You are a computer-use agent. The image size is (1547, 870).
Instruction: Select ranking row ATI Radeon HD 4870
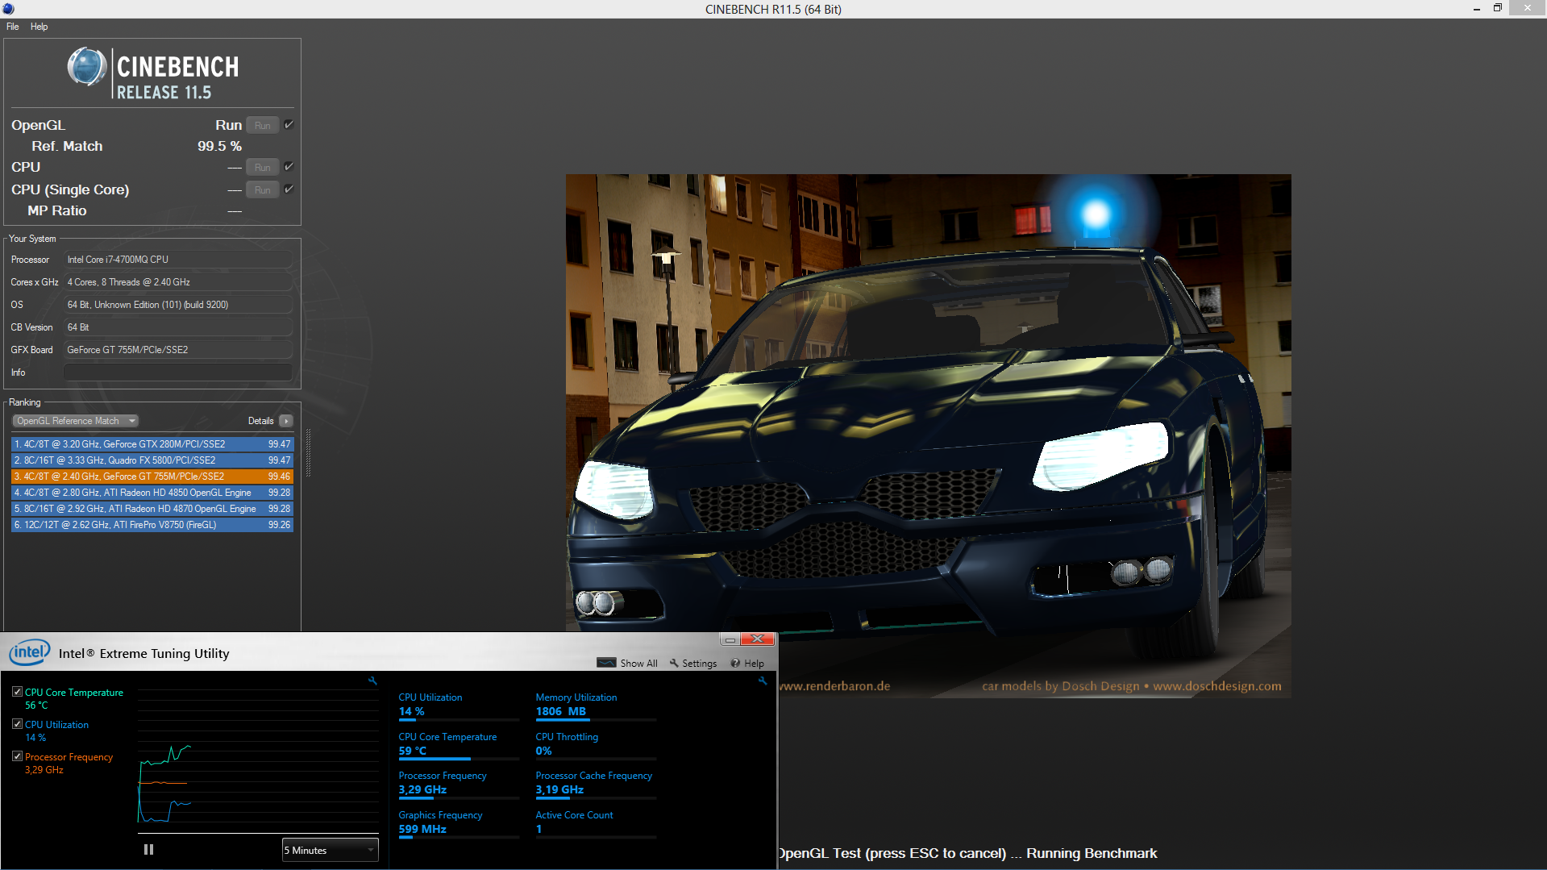click(152, 509)
